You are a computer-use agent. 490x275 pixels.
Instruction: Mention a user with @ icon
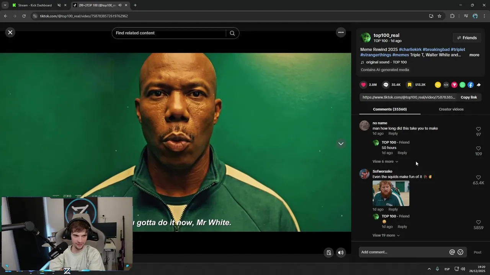[452, 252]
